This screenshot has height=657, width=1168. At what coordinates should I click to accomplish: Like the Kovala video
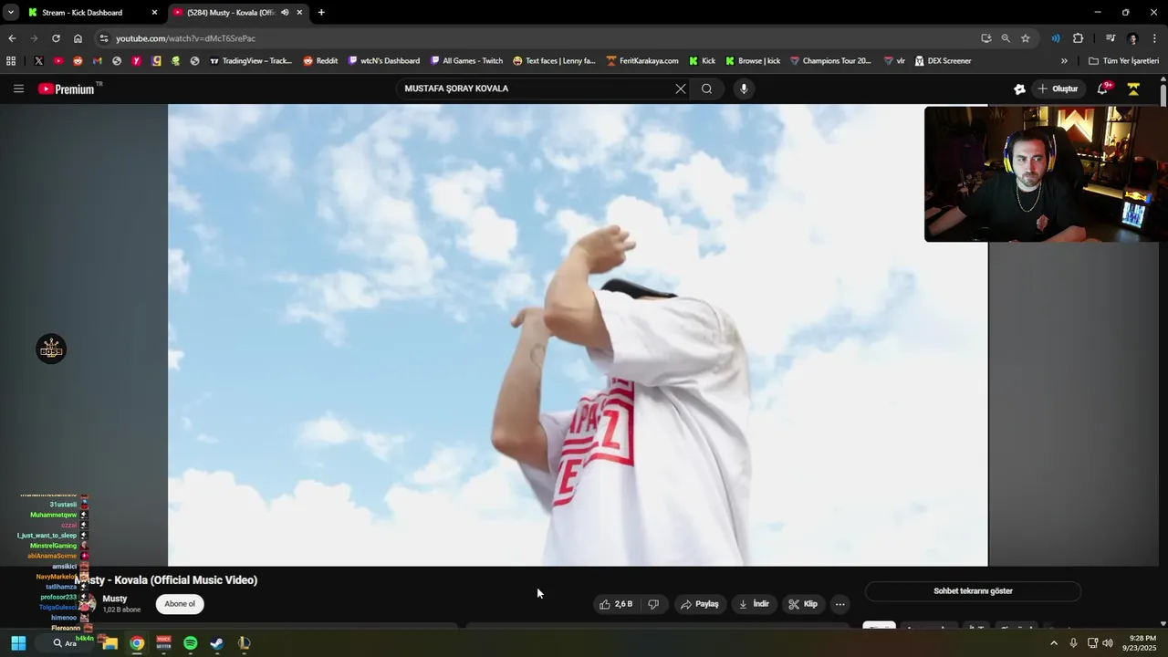[616, 604]
